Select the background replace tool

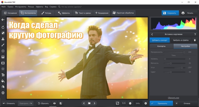pos(3,87)
